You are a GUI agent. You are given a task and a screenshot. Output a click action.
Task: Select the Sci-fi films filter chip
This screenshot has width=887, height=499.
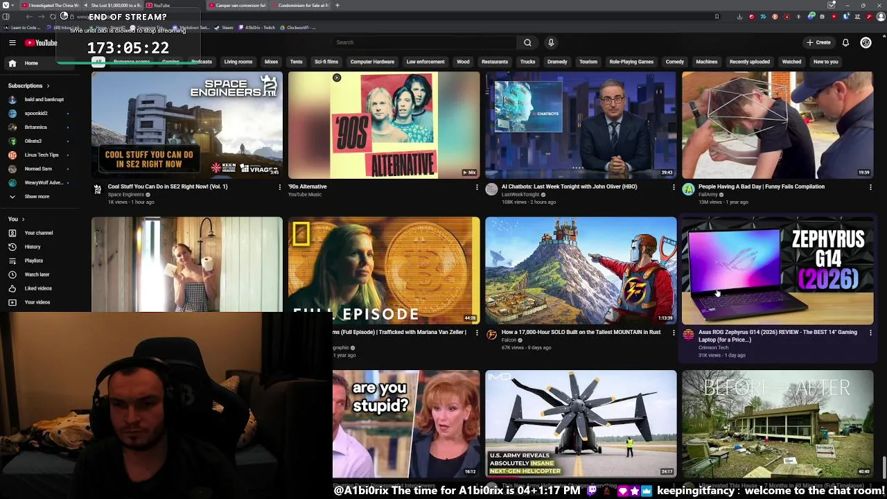326,62
